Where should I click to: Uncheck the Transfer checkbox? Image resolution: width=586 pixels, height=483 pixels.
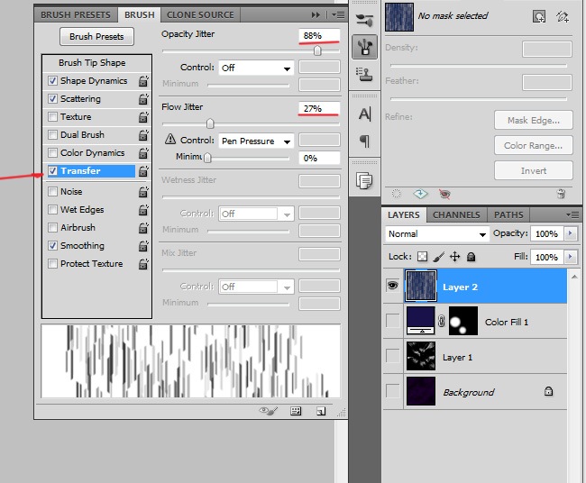[53, 171]
